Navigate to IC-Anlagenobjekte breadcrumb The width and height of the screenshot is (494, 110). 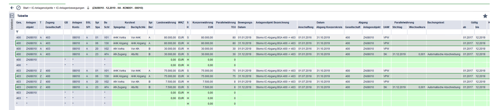42,8
